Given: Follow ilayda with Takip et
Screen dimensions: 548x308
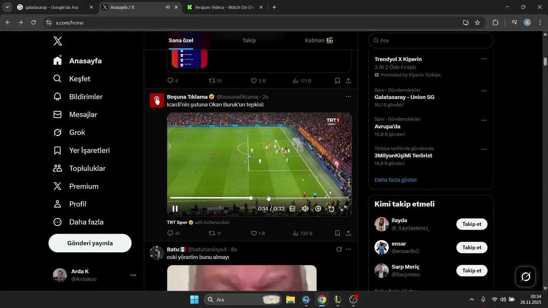Looking at the screenshot, I should (x=472, y=224).
